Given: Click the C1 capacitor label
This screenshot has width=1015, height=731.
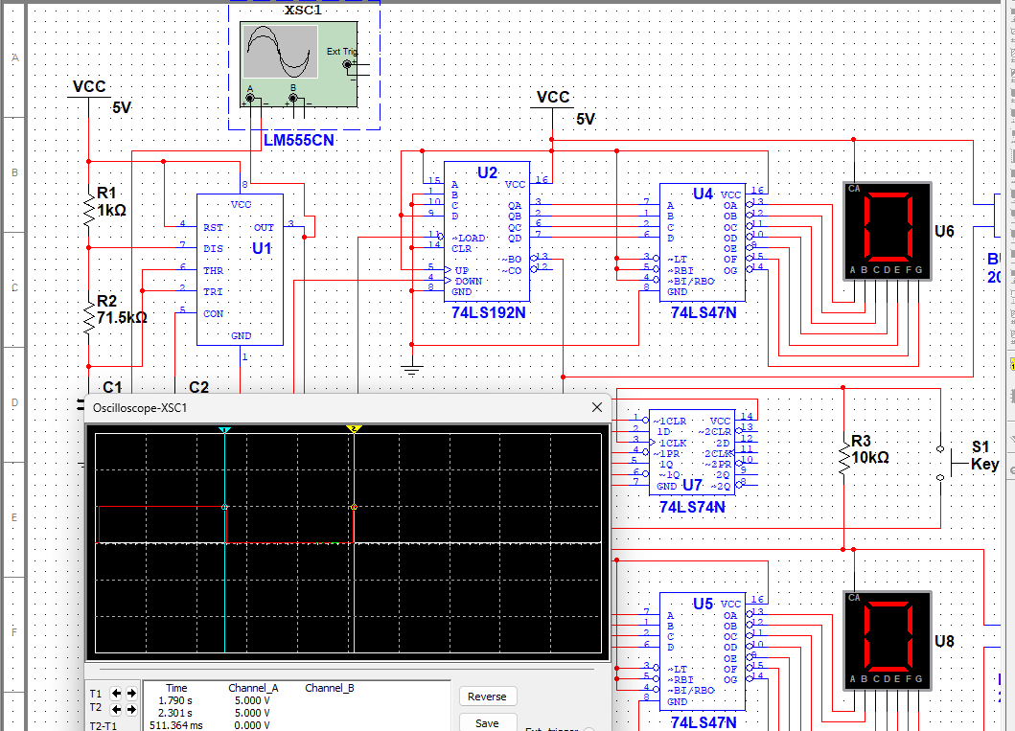Looking at the screenshot, I should 112,387.
